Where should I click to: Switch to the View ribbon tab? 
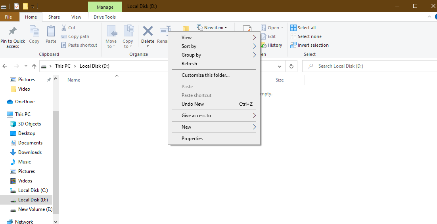pyautogui.click(x=76, y=17)
